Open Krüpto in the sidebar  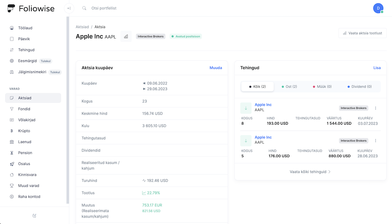point(24,131)
